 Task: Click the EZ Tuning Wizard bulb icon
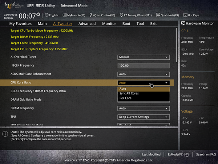tap(121, 15)
